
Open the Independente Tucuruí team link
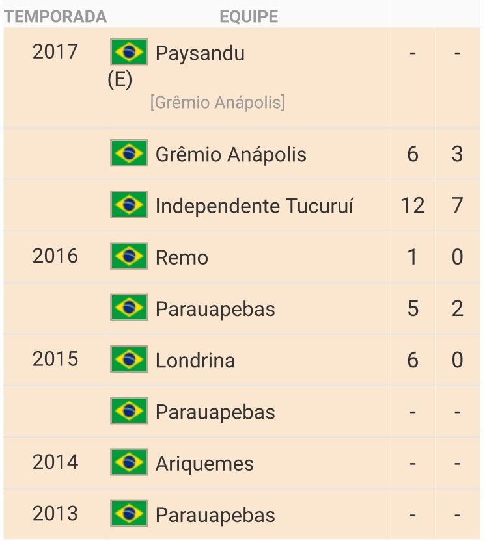click(255, 205)
